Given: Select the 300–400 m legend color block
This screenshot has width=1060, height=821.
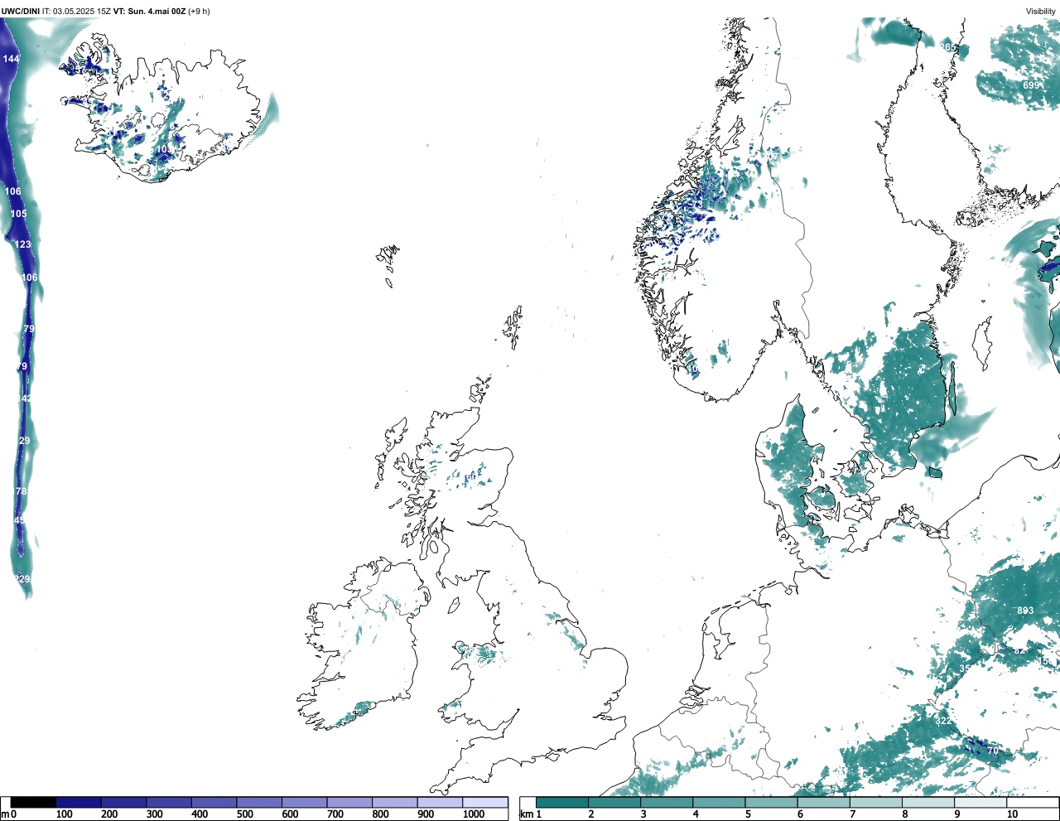Looking at the screenshot, I should 169,803.
